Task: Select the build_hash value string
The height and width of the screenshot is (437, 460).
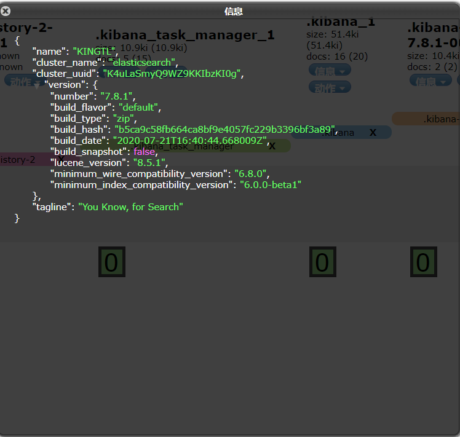Action: click(x=224, y=129)
